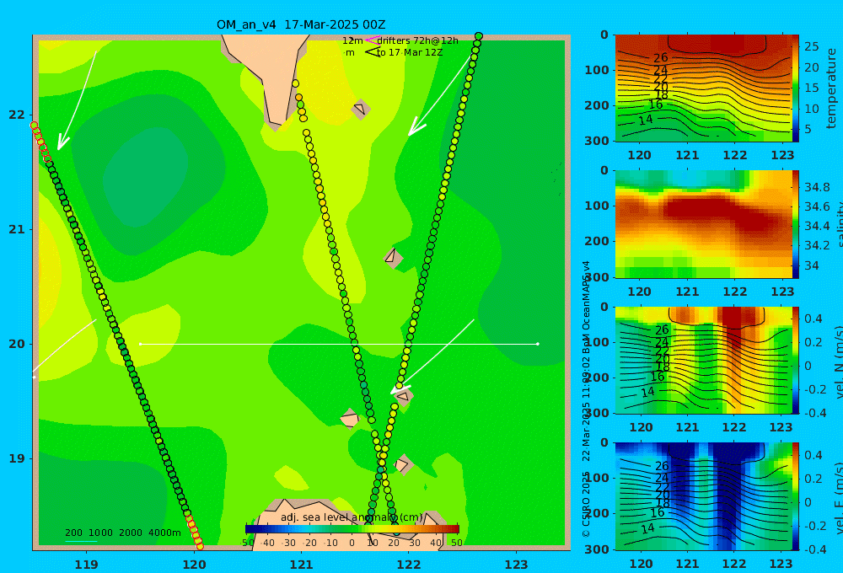Viewport: 843px width, 573px height.
Task: Click the longitude 120 tick label on main map
Action: 194,565
